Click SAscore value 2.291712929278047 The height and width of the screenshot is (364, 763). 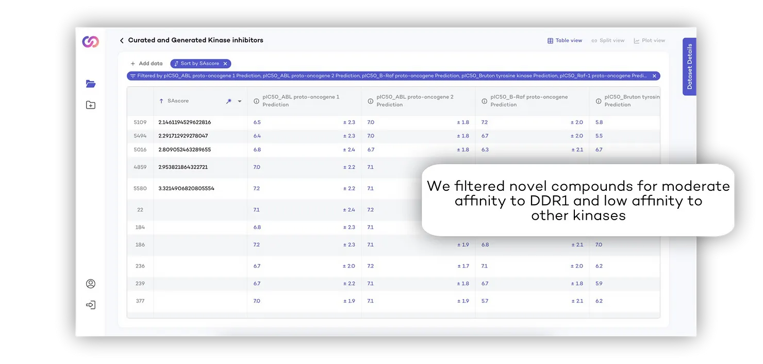(183, 136)
